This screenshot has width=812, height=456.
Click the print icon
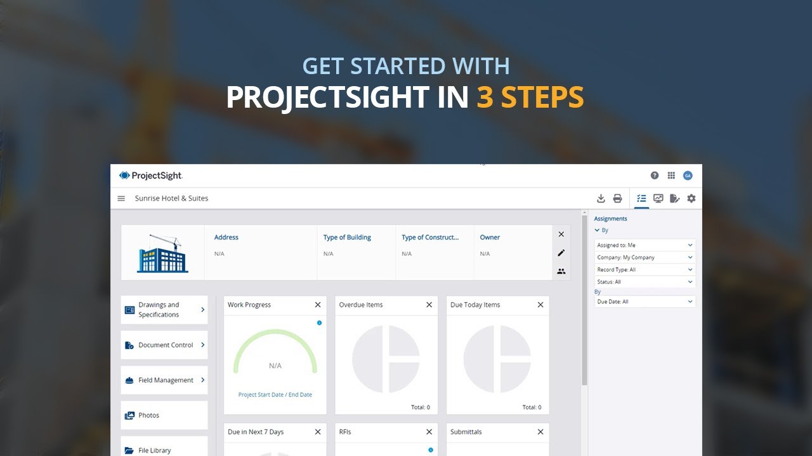tap(617, 198)
